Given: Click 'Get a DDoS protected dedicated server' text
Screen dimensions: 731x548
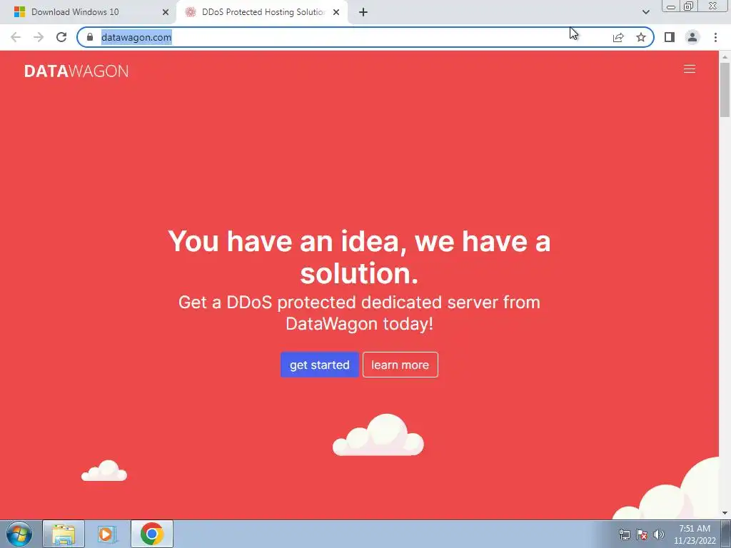Looking at the screenshot, I should coord(359,313).
